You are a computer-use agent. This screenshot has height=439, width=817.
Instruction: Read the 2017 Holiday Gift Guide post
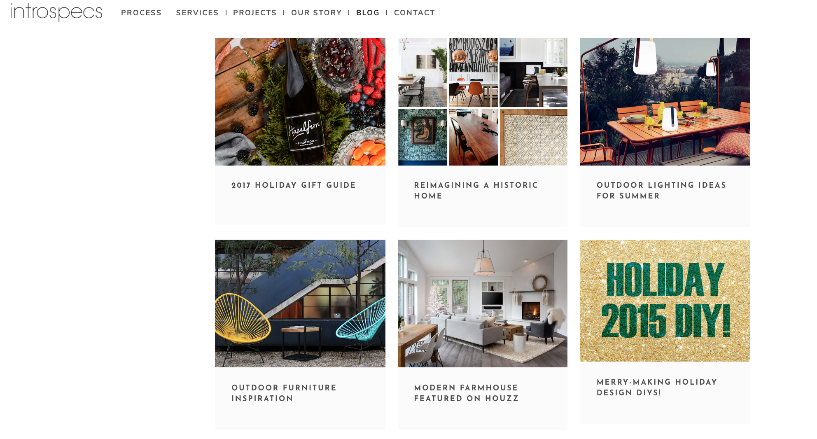[294, 185]
